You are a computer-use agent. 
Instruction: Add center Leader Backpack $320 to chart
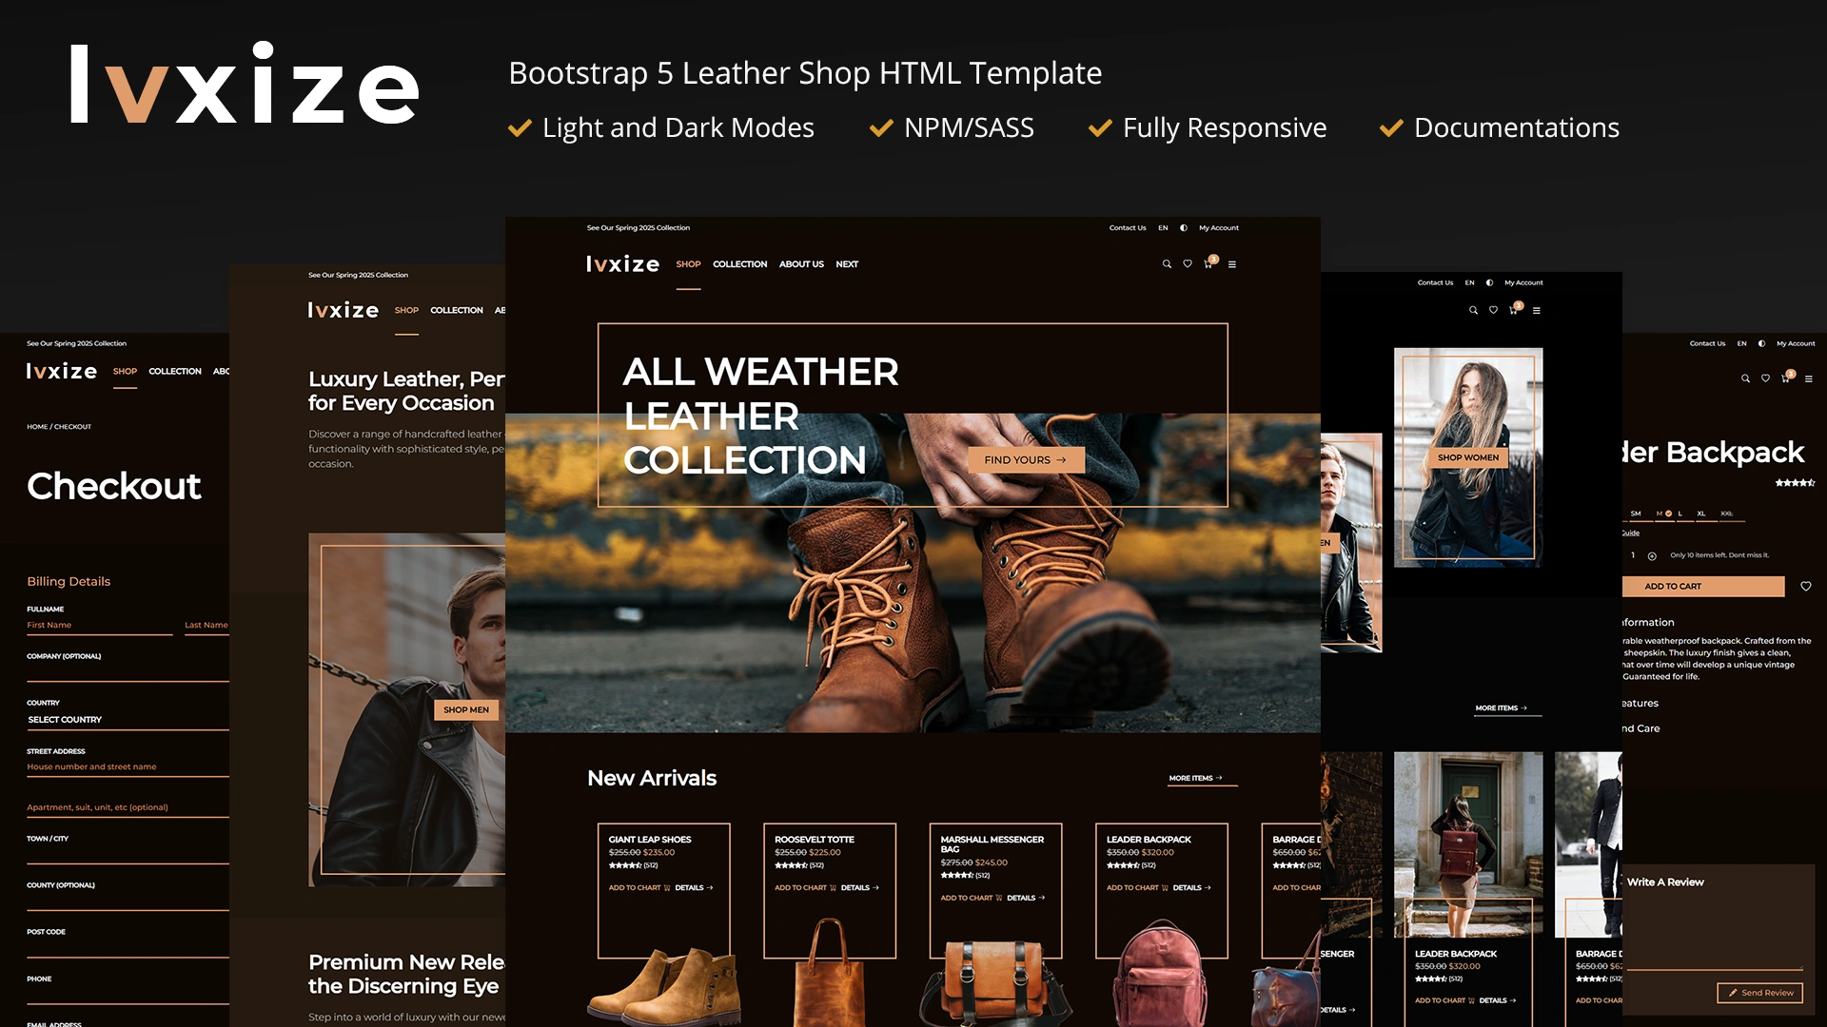tap(1137, 888)
